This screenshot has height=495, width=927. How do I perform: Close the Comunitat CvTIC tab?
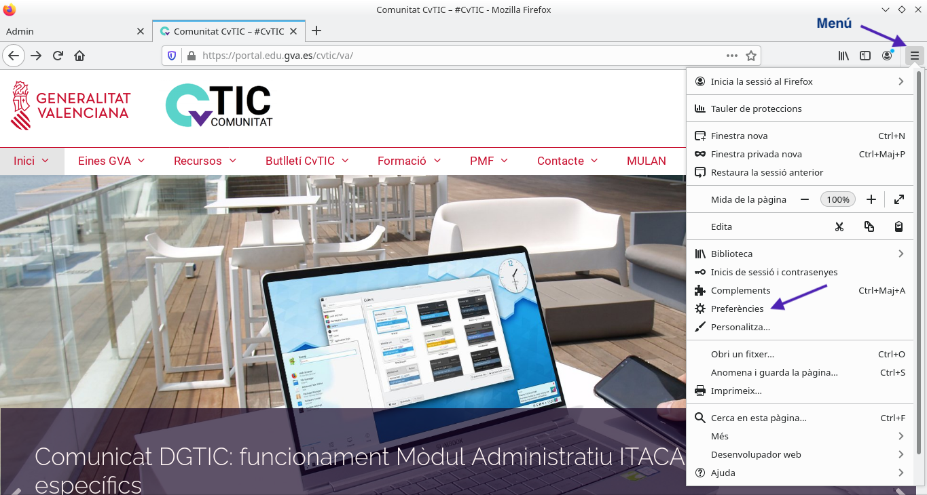(293, 31)
